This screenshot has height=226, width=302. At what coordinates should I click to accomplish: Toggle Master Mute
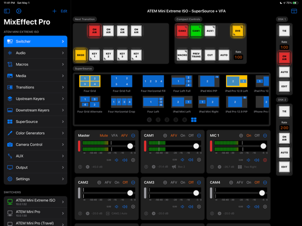pyautogui.click(x=104, y=135)
